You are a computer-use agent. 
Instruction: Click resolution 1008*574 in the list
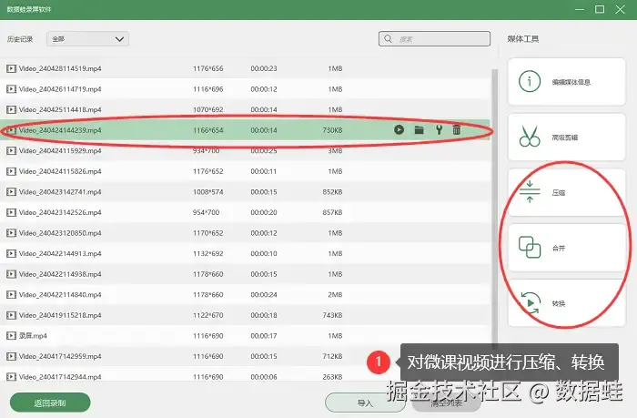208,191
